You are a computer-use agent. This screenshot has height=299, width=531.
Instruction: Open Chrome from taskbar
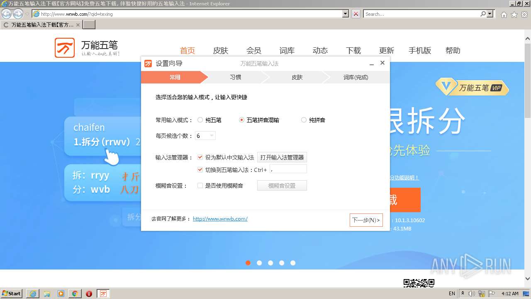point(75,294)
